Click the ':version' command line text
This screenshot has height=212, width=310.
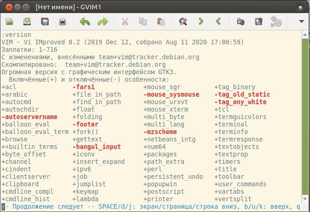point(16,35)
